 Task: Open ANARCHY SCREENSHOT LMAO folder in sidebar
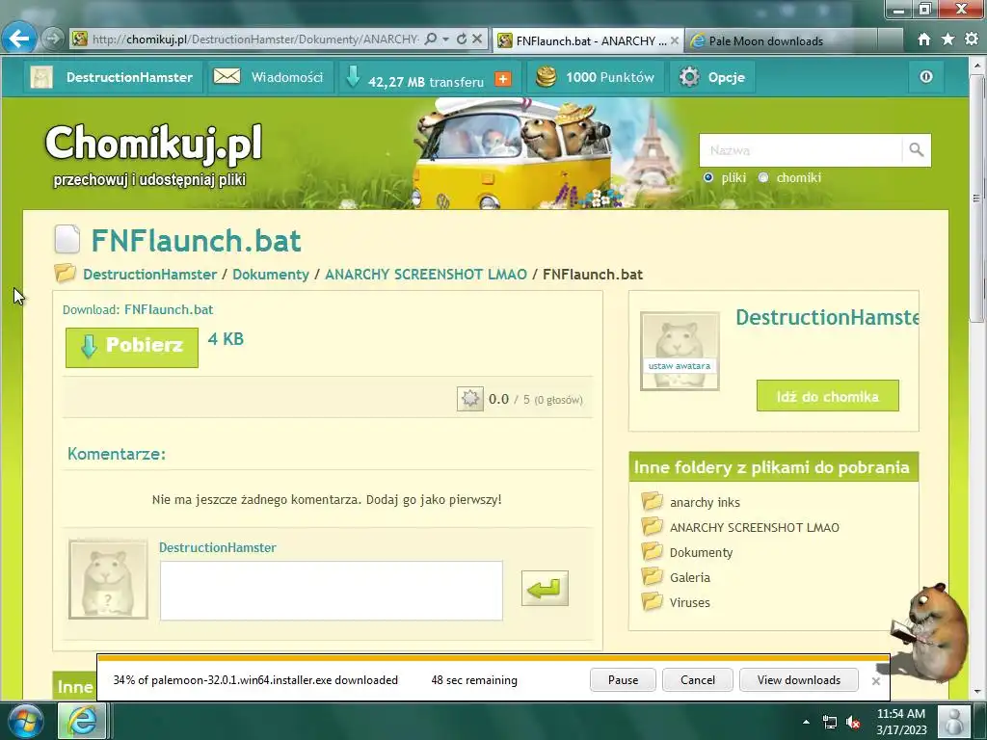point(754,527)
